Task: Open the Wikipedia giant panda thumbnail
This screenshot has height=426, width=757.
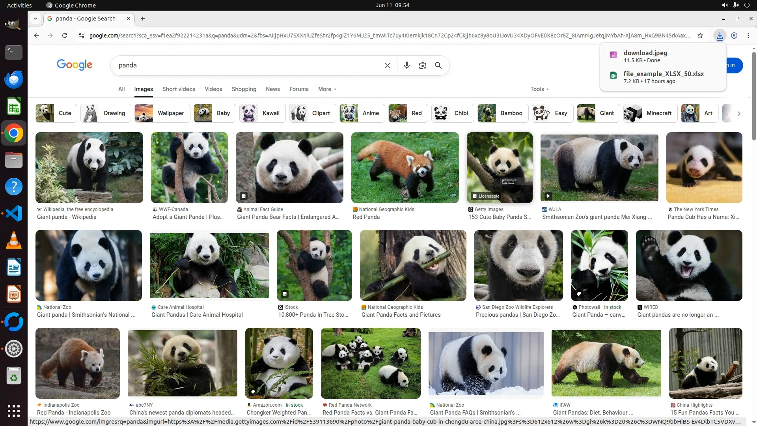Action: (89, 168)
